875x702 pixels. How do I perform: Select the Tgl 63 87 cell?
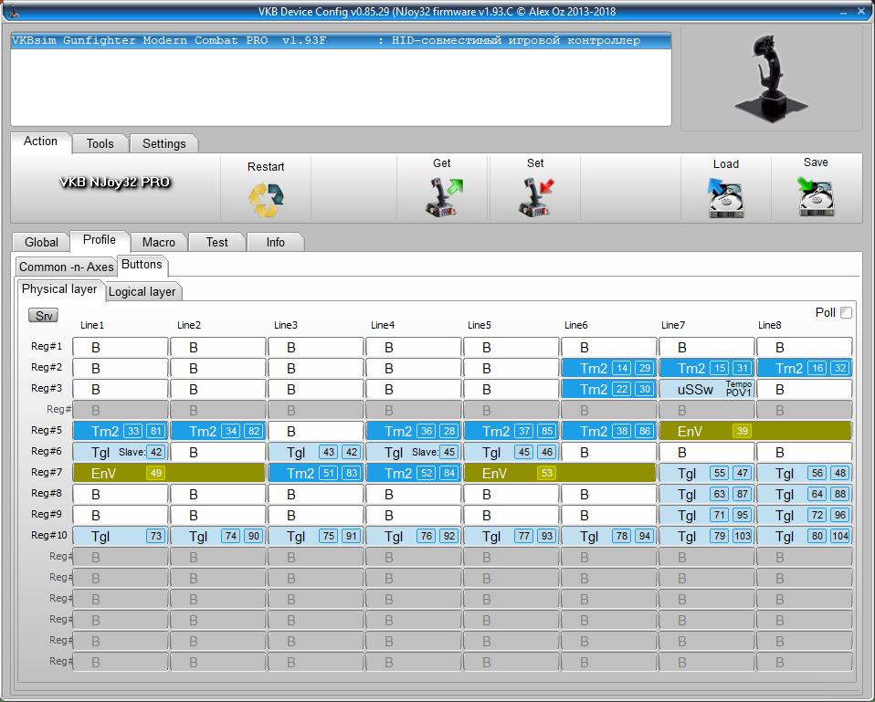click(x=707, y=494)
